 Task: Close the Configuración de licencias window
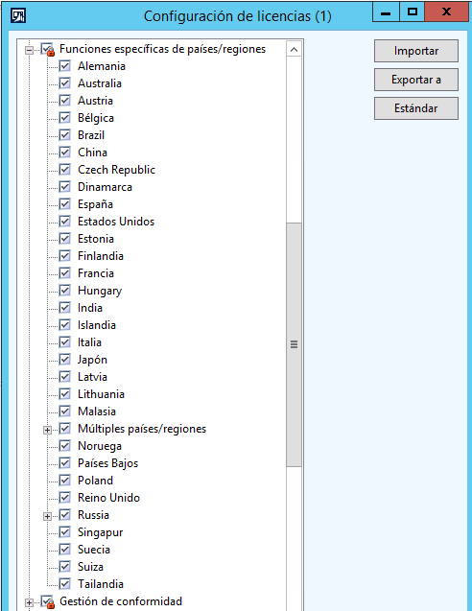(447, 12)
